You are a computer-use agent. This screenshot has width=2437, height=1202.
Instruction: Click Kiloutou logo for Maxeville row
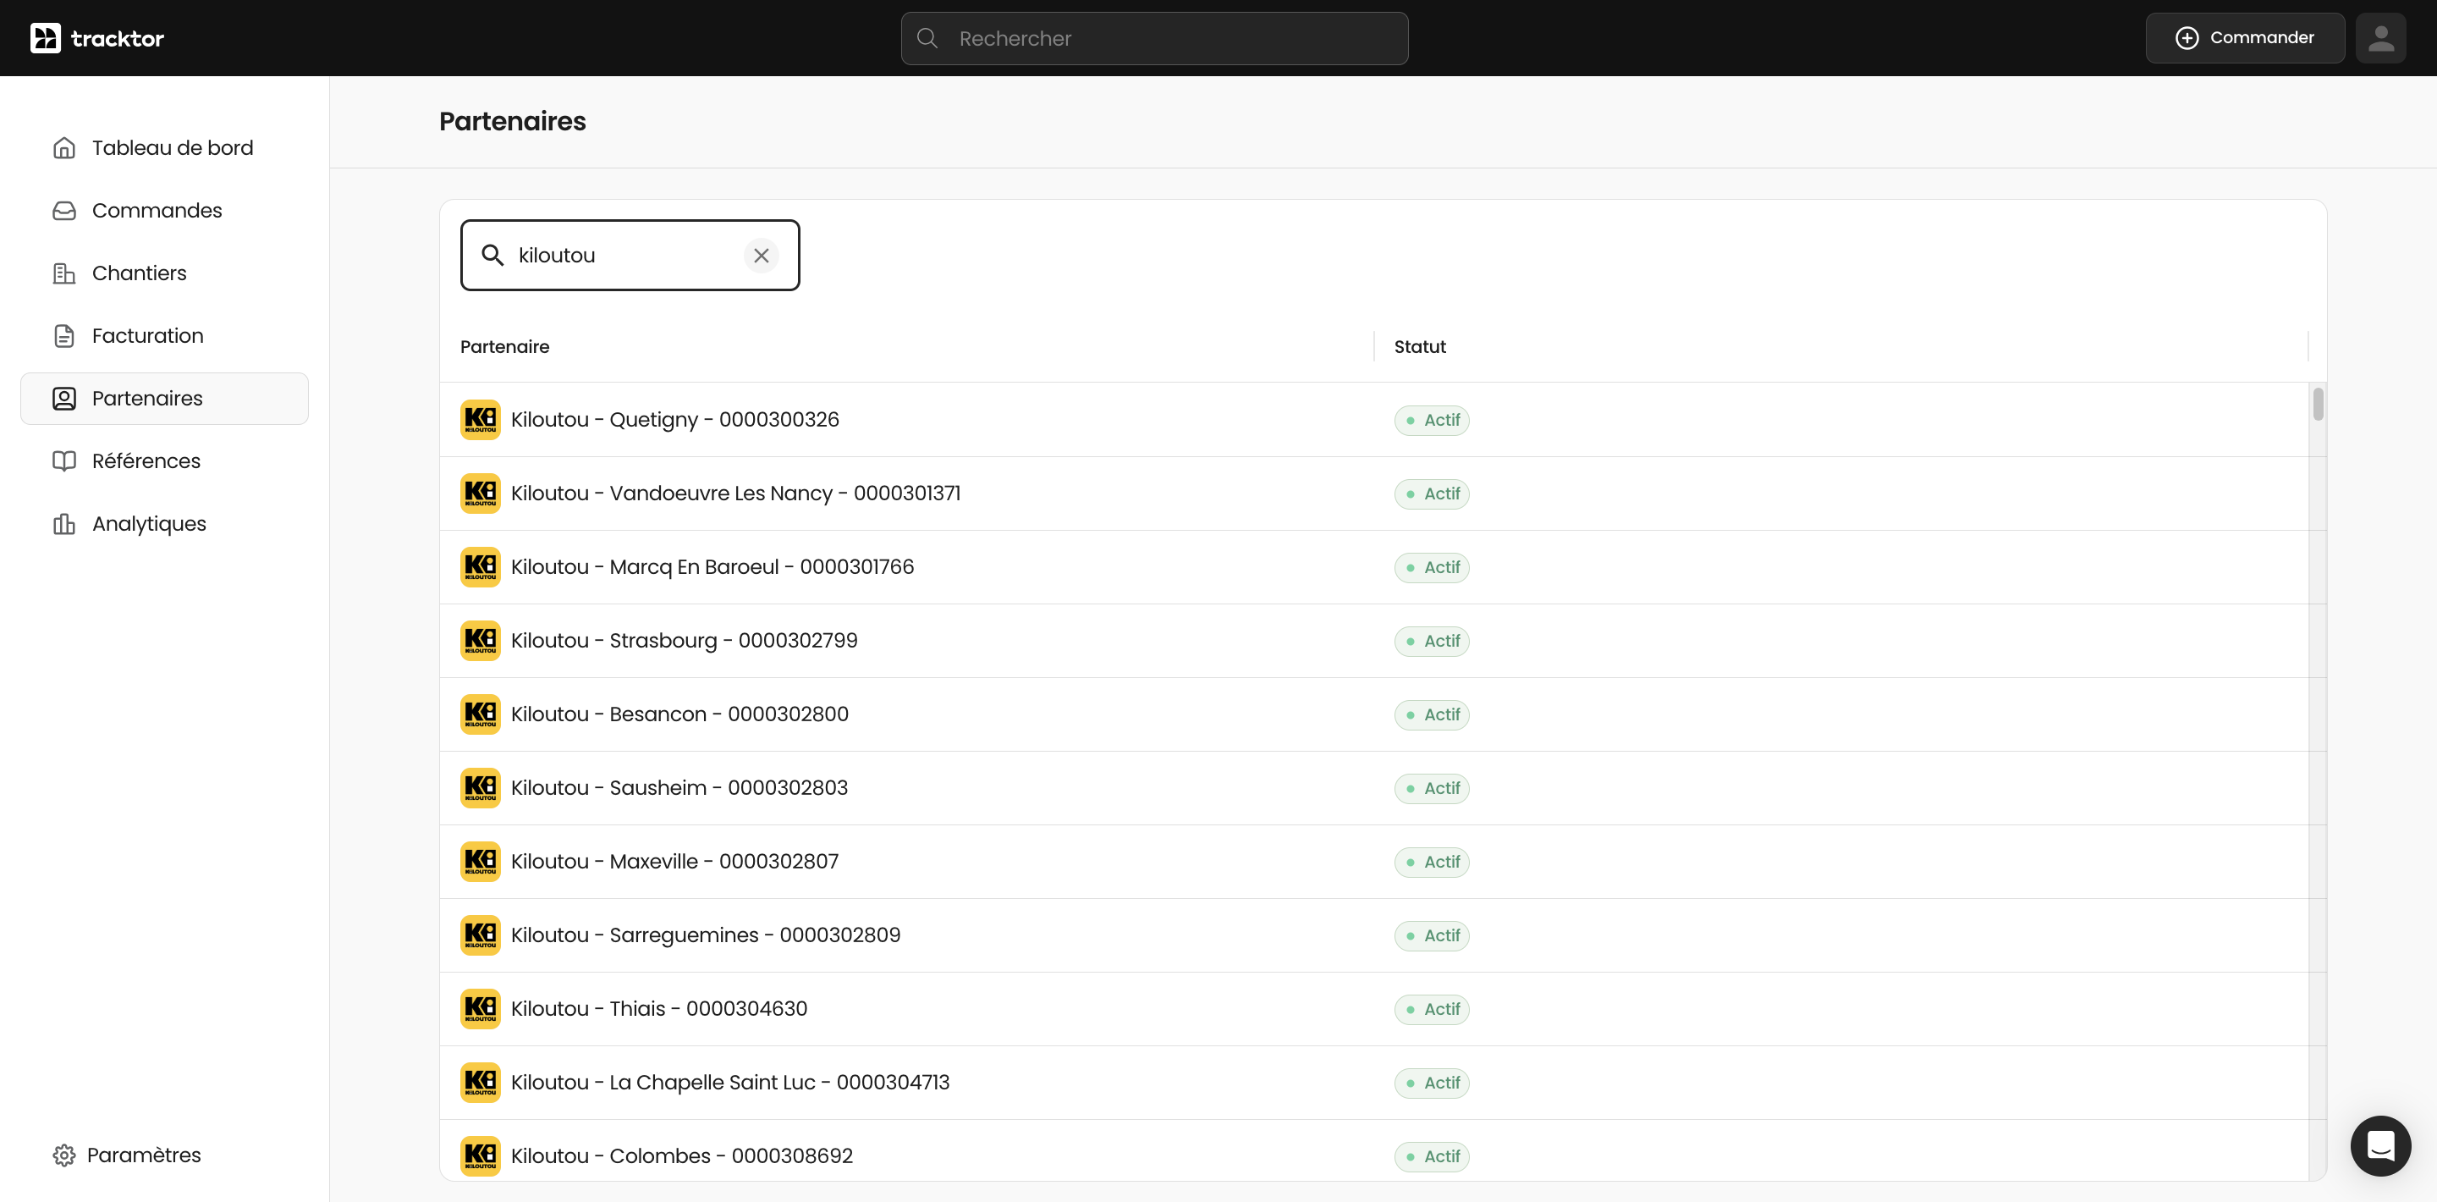[481, 861]
